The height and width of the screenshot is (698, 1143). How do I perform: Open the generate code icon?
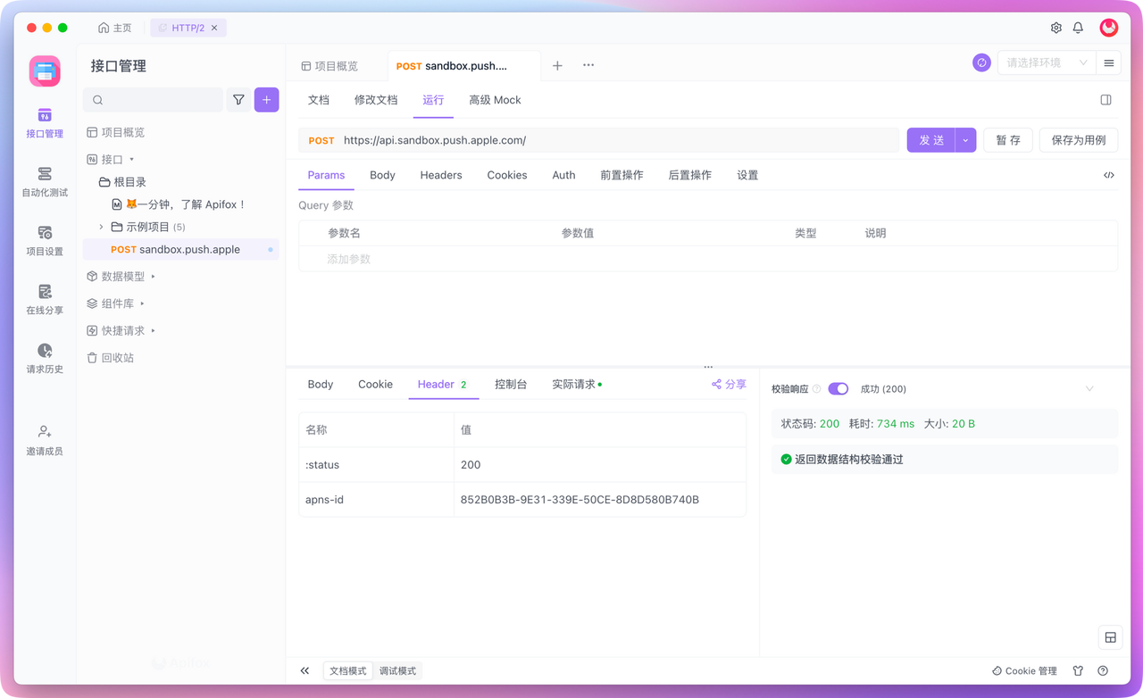(x=1109, y=175)
